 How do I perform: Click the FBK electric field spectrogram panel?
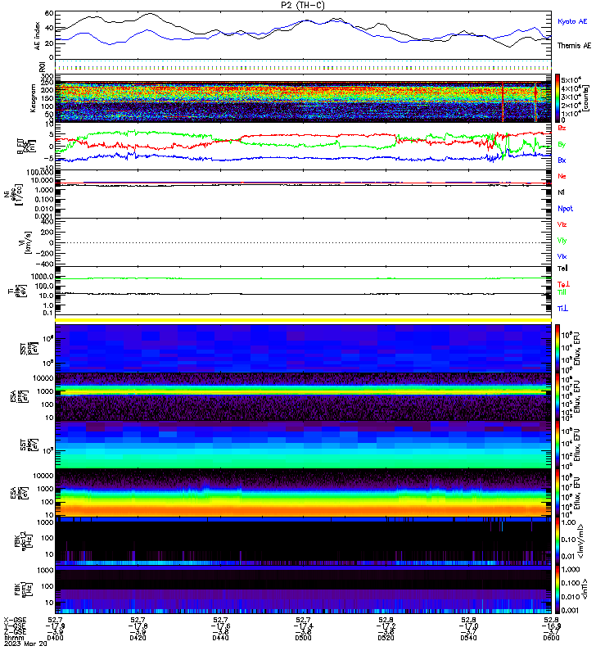(x=303, y=540)
